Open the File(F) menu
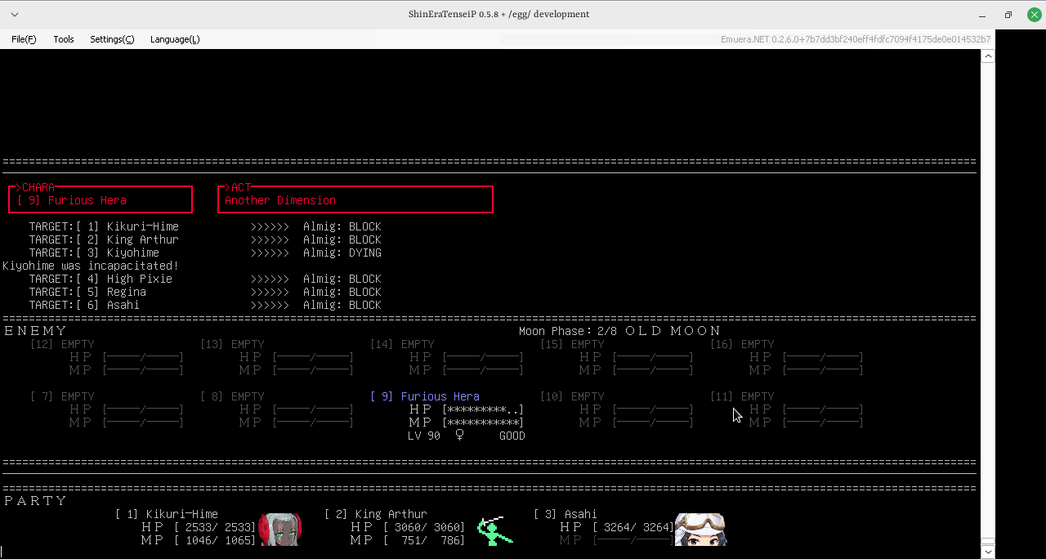The height and width of the screenshot is (559, 1046). point(24,39)
